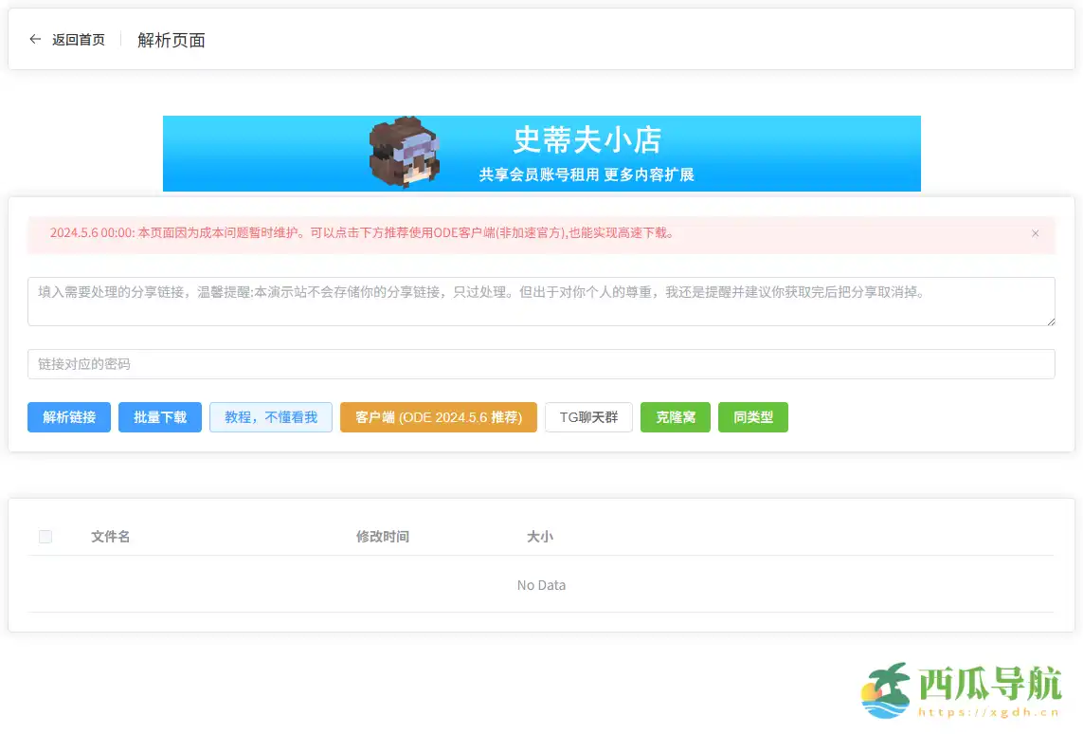Sort by the 文件名 column header
The image size is (1083, 734).
pyautogui.click(x=110, y=536)
